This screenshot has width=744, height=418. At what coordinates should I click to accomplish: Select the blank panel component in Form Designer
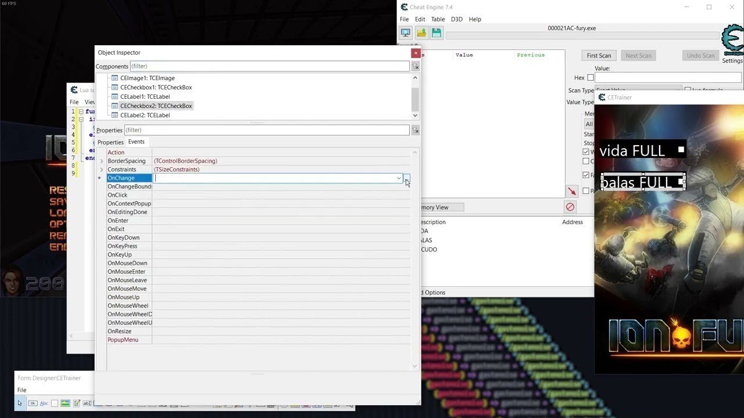[55, 403]
